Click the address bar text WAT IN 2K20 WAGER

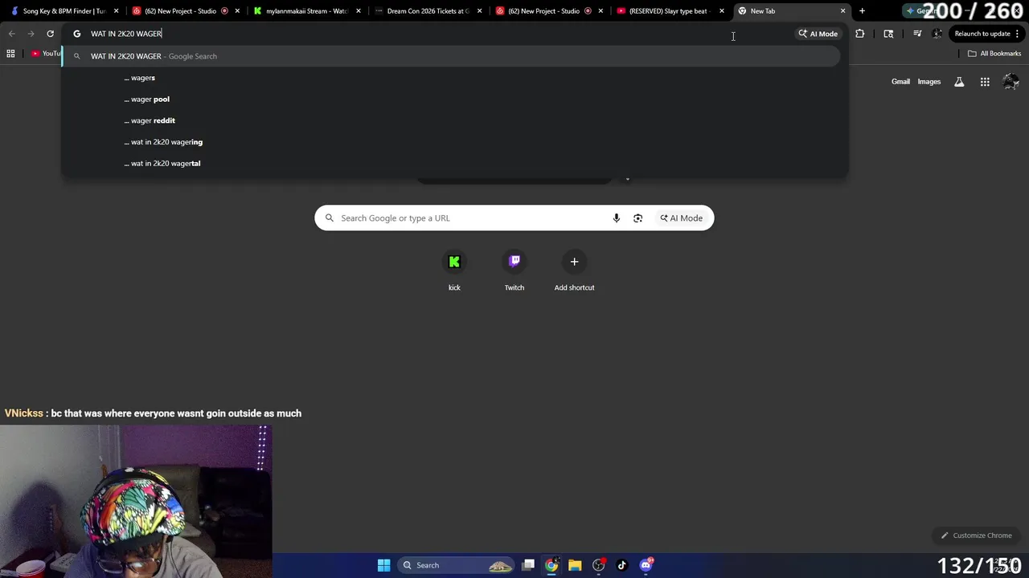click(126, 34)
